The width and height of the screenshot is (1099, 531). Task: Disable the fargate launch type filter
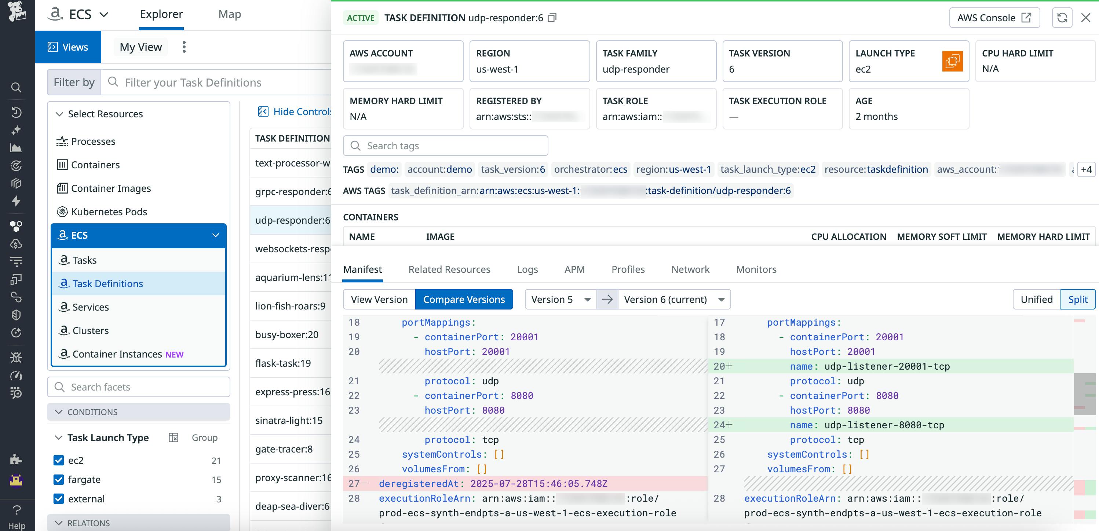pos(58,479)
